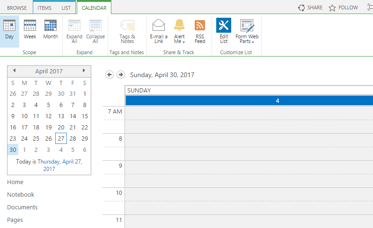Click the SUNDAY column header
Viewport: 373px width, 228px height.
point(249,91)
